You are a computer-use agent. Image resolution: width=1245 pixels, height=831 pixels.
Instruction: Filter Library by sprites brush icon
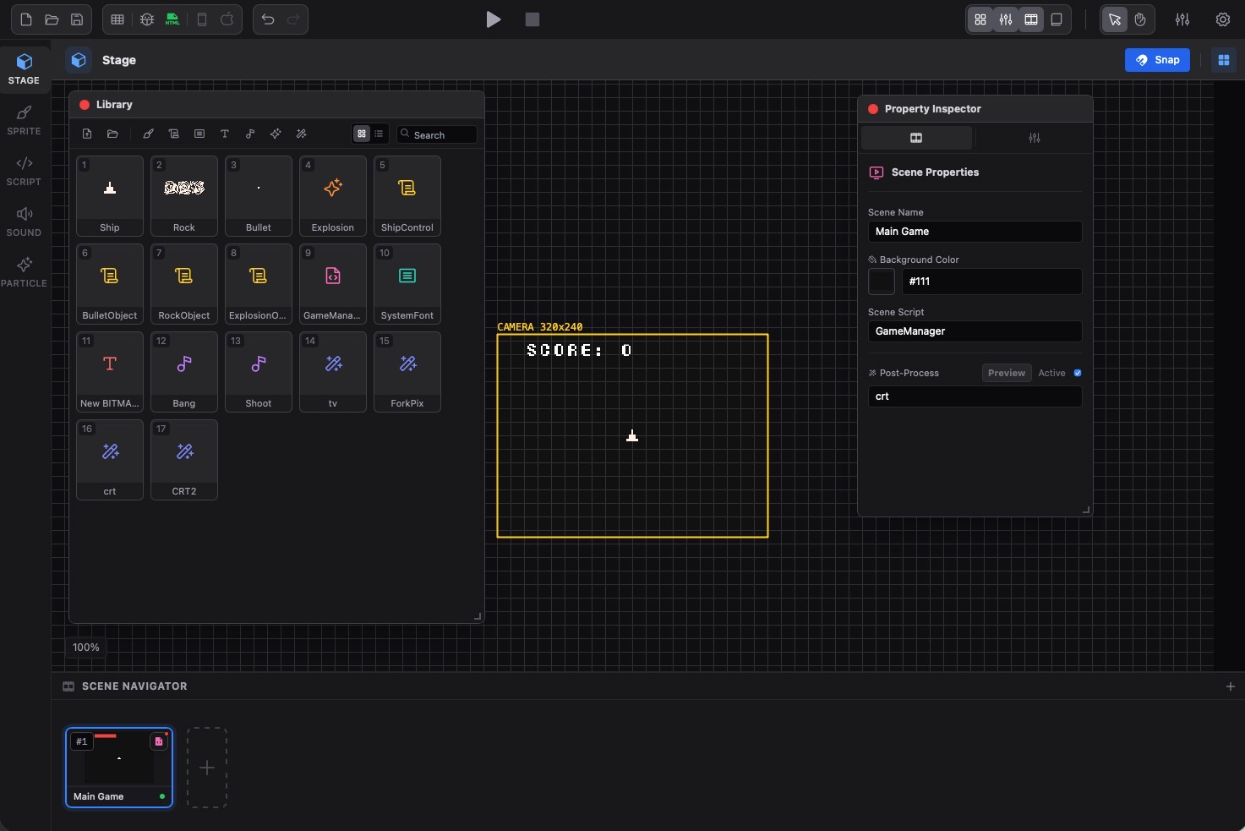[x=148, y=134]
